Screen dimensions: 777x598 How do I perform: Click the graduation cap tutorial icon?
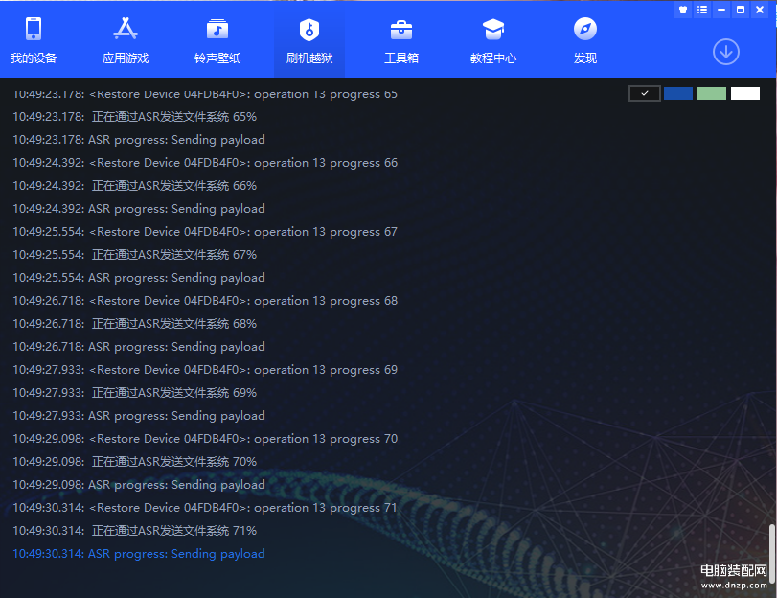click(493, 30)
